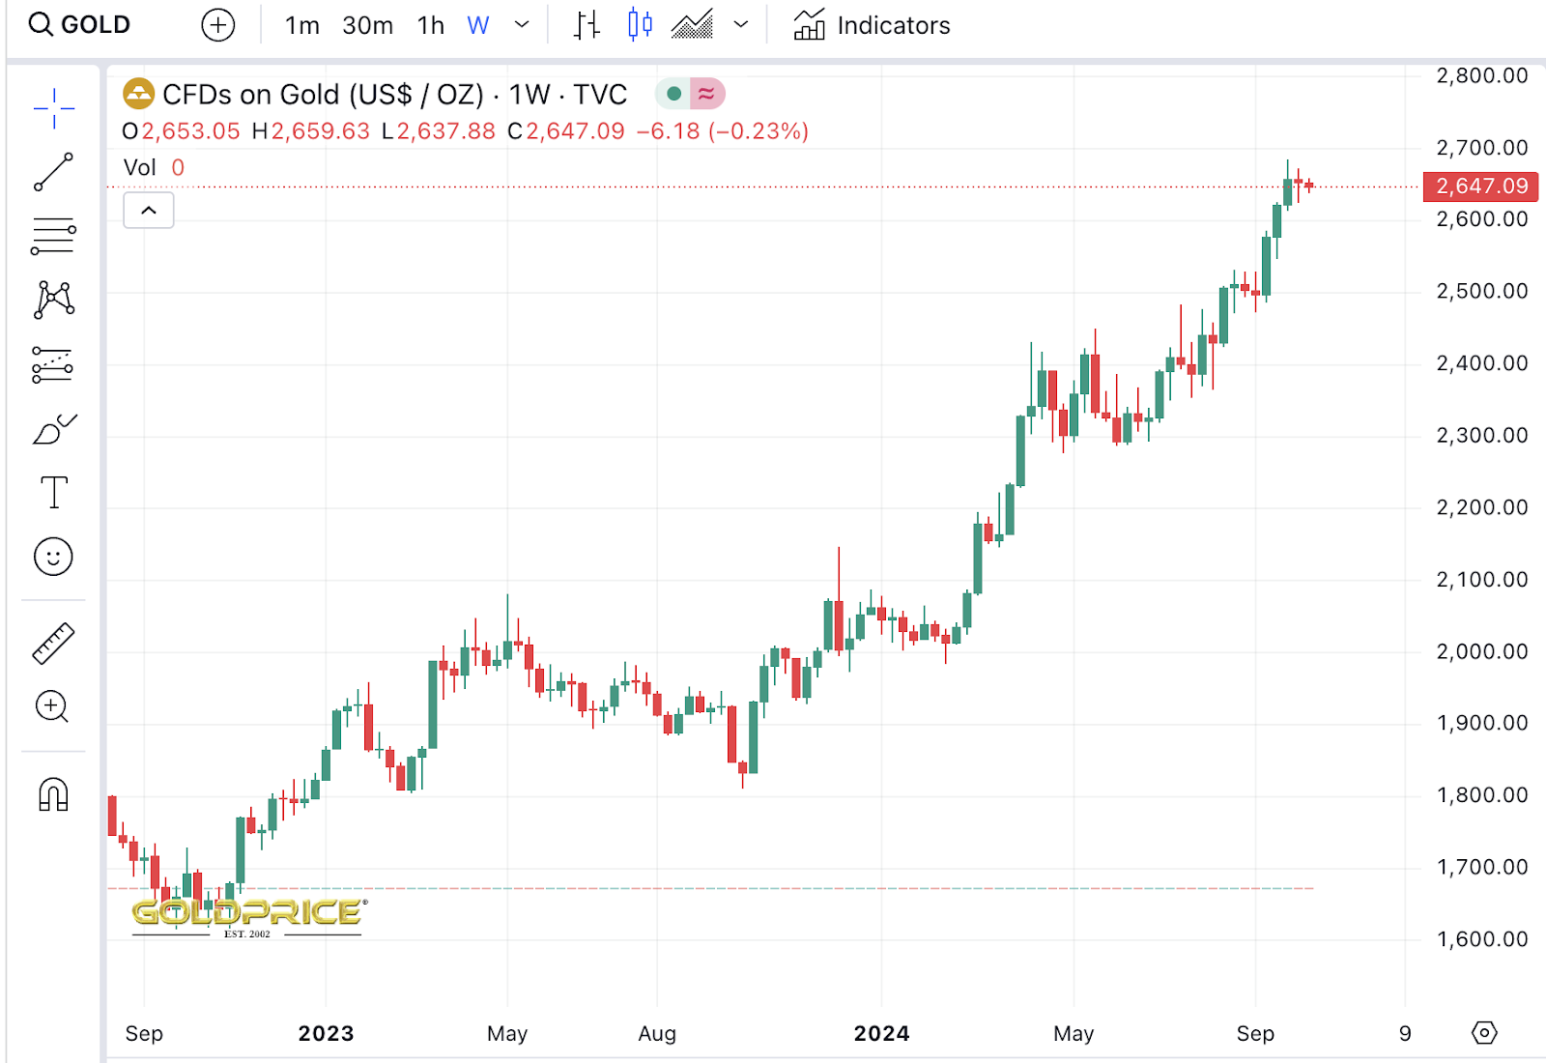Open the Indicators menu
1546x1063 pixels.
coord(872,25)
